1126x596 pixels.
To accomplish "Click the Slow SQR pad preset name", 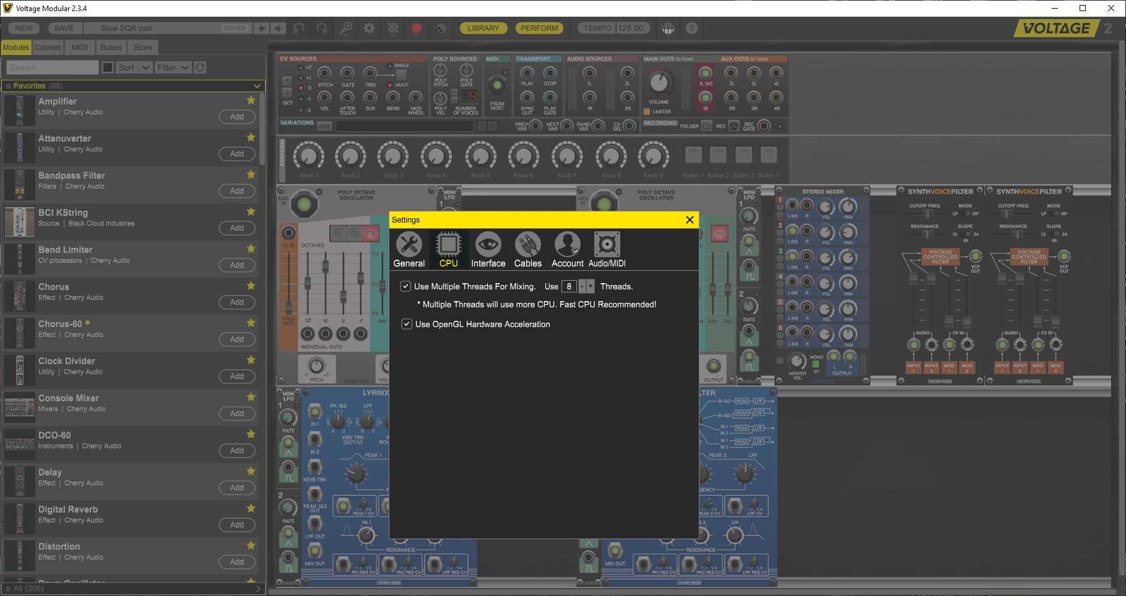I will [126, 28].
